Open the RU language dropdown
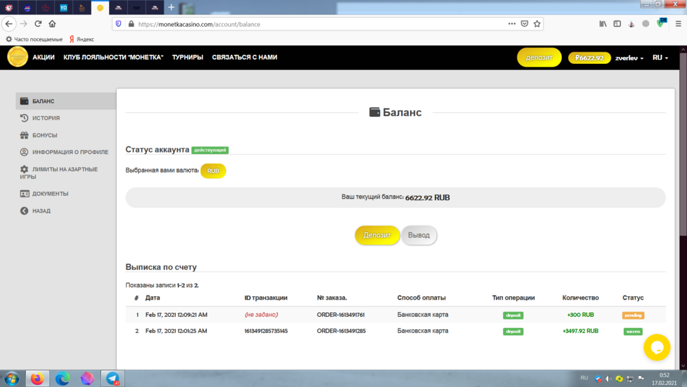The width and height of the screenshot is (687, 387). (x=660, y=58)
